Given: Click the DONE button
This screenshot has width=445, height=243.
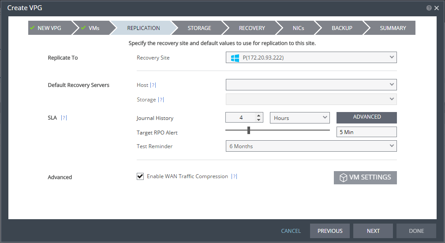Looking at the screenshot, I should pyautogui.click(x=416, y=231).
